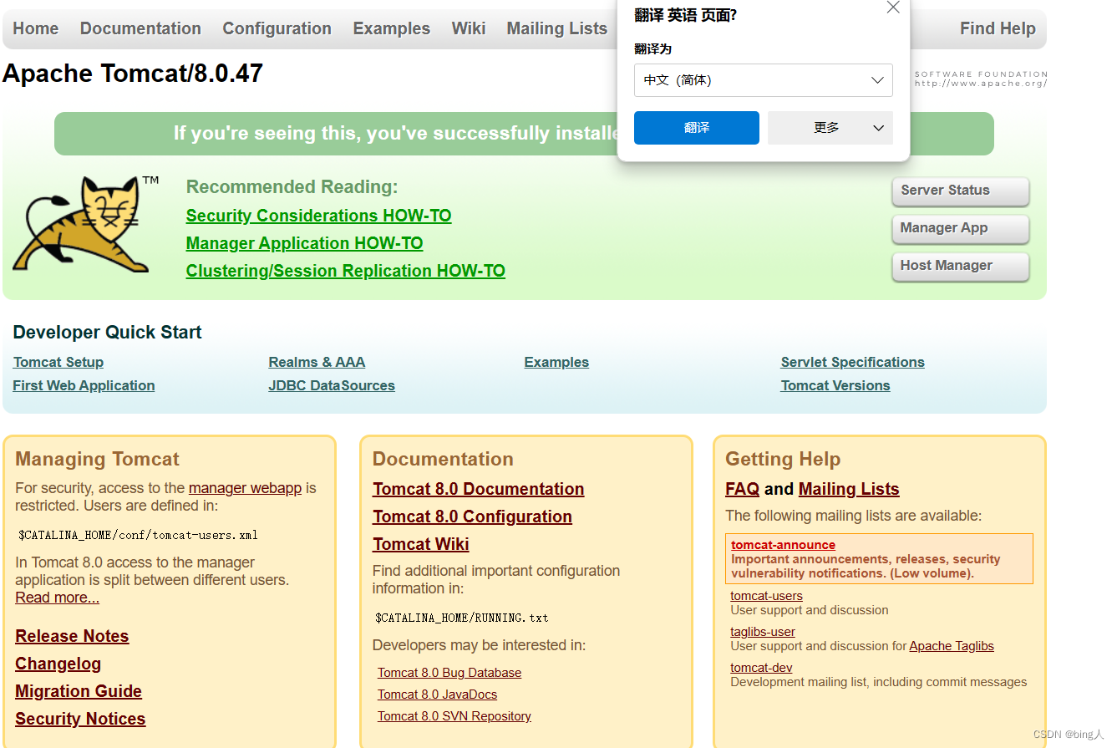The image size is (1117, 748).
Task: Visit the Tomcat Wiki link
Action: click(421, 544)
